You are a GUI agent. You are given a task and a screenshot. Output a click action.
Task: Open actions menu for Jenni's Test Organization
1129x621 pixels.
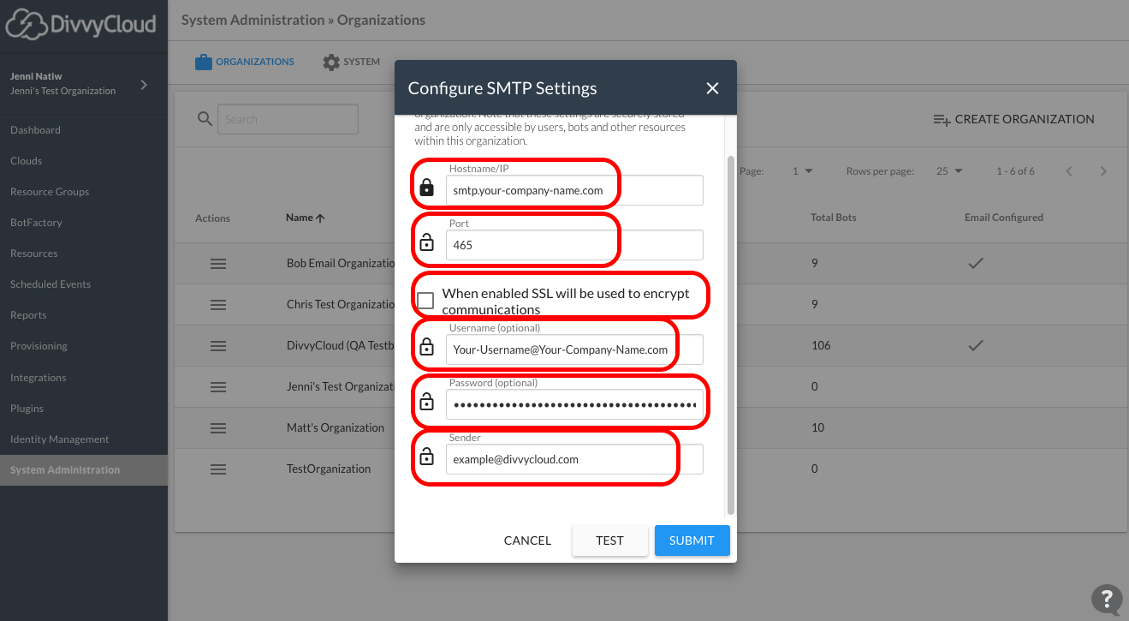coord(218,387)
